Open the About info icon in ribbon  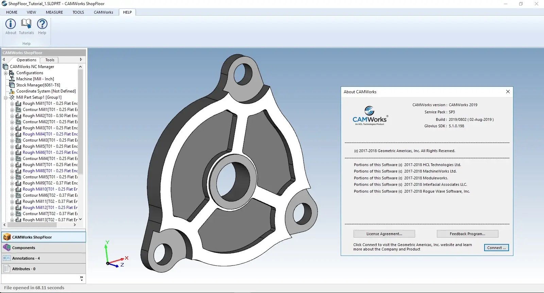(11, 24)
